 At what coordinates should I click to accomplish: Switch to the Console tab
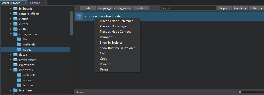35,3
